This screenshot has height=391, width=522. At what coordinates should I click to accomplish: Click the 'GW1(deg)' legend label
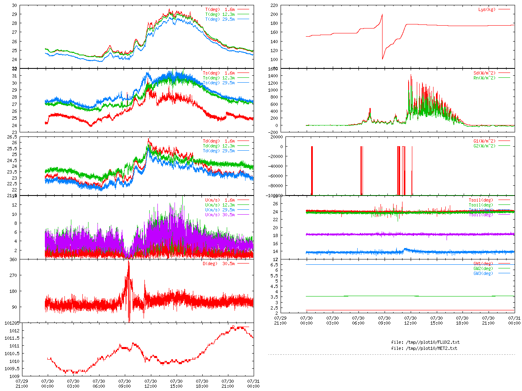coord(483,264)
